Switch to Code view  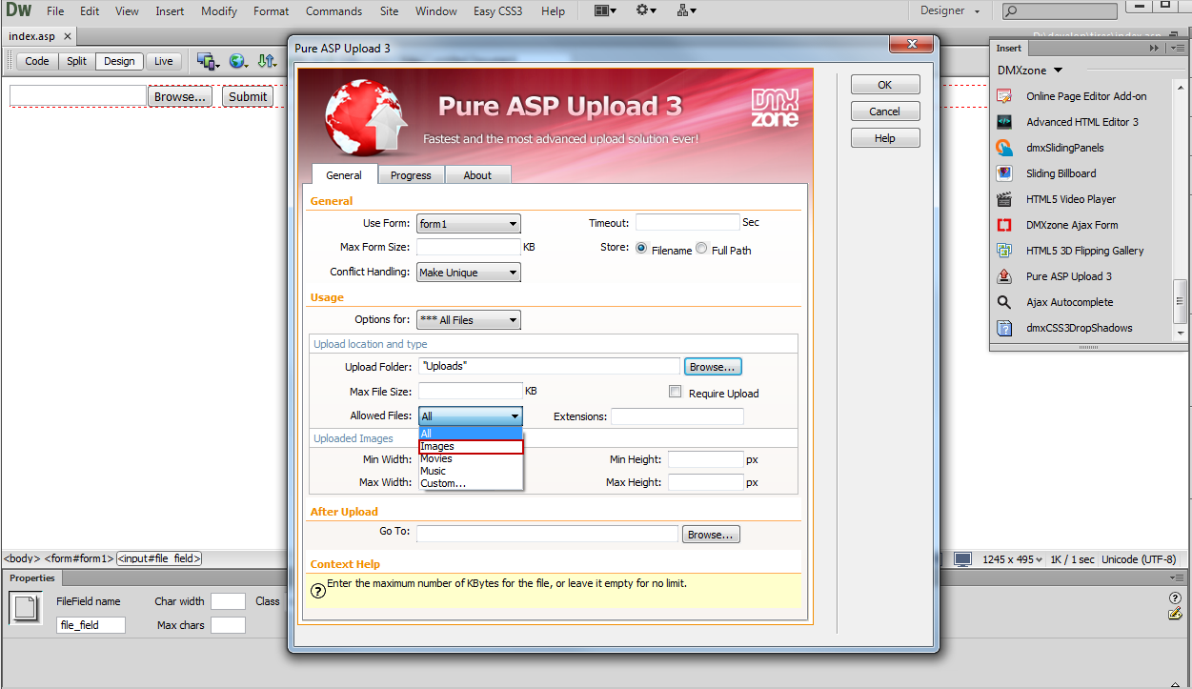coord(37,61)
